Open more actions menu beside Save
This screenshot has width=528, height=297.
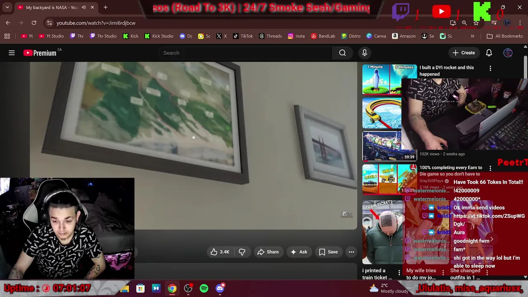[351, 252]
